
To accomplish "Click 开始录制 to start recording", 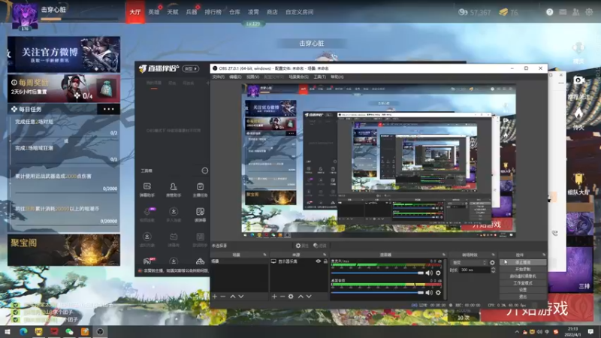I will (x=523, y=270).
